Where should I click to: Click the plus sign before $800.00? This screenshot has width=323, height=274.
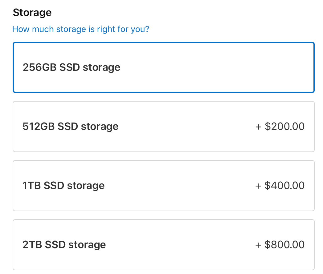point(259,245)
